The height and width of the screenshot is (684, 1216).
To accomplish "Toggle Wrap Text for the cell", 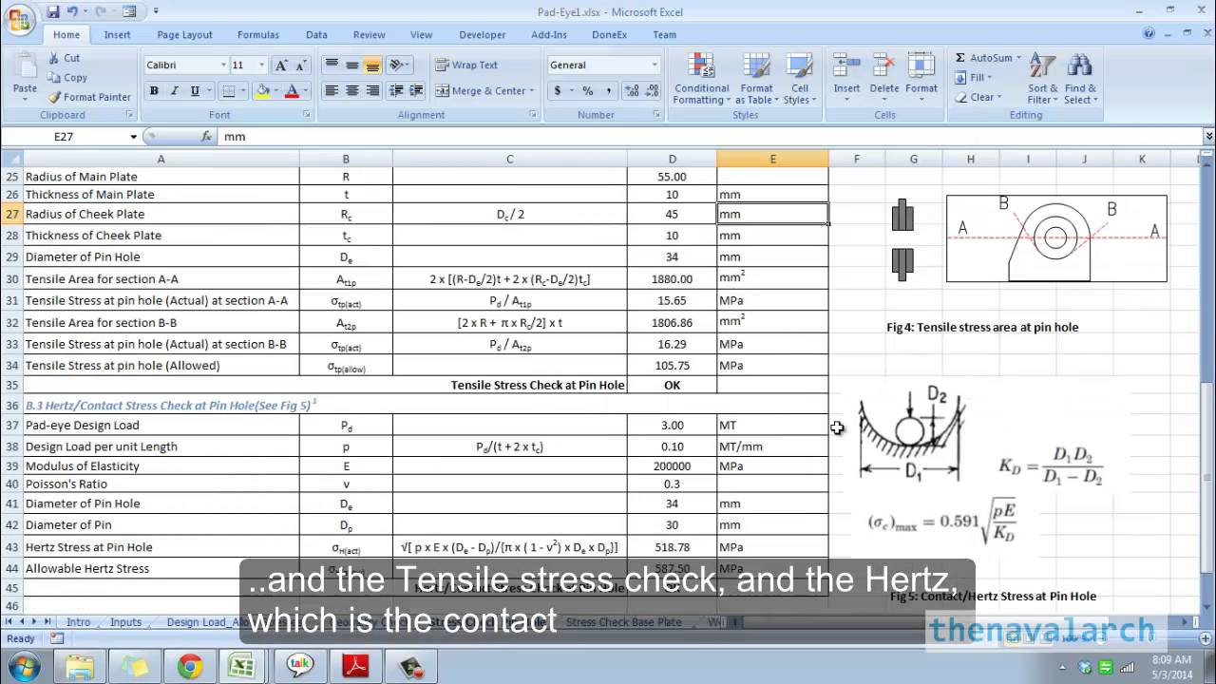I will tap(465, 65).
